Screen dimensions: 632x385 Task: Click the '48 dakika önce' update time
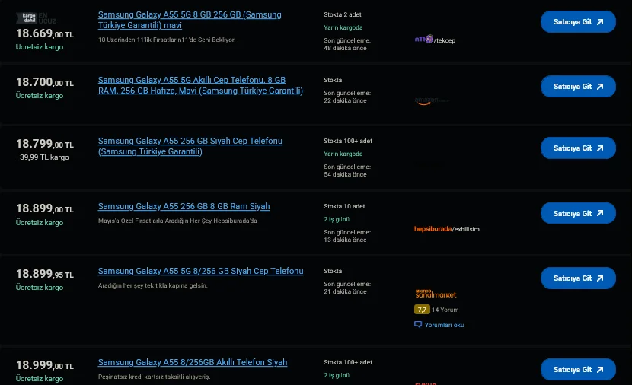pos(346,49)
